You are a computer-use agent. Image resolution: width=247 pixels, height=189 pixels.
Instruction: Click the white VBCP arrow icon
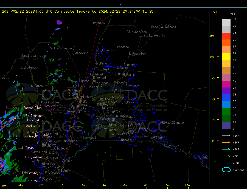pyautogui.click(x=226, y=136)
